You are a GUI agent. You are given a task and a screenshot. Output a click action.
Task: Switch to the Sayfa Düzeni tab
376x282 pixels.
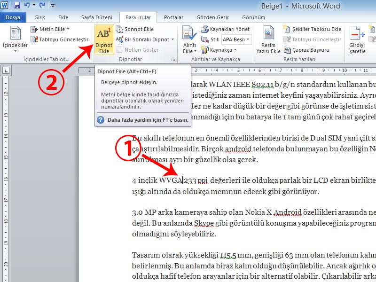[x=97, y=17]
